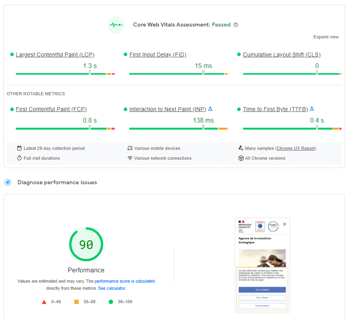Click the help icon next to Passed
The width and height of the screenshot is (349, 319).
tap(236, 25)
